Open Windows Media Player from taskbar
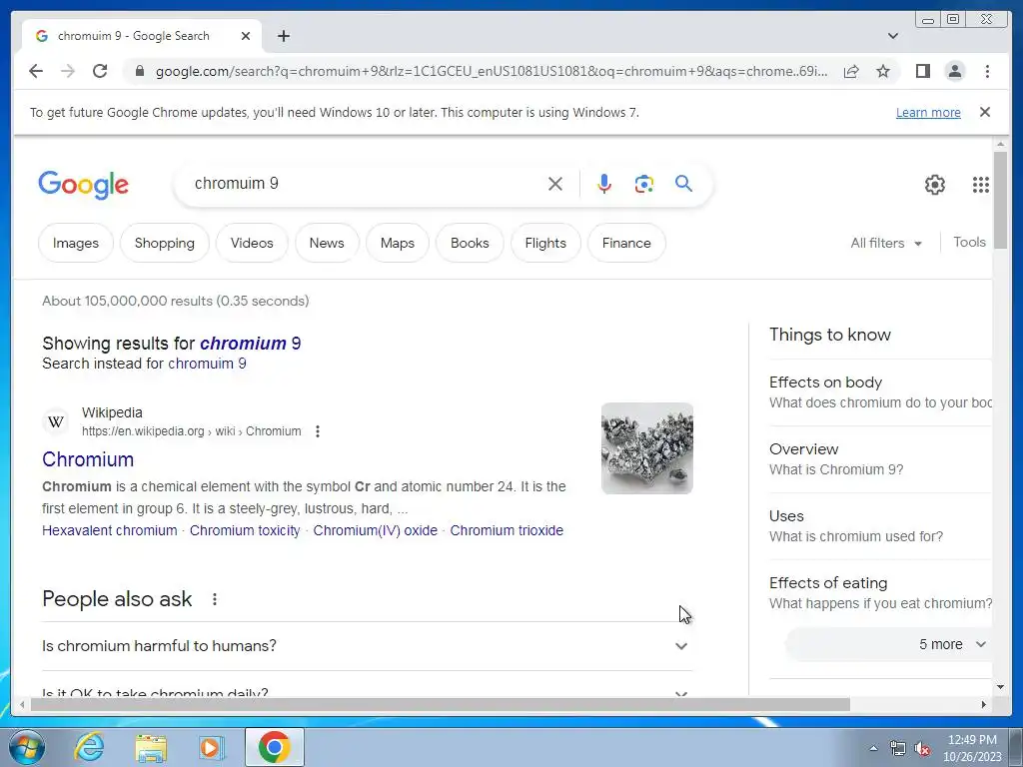1023x767 pixels. [211, 747]
